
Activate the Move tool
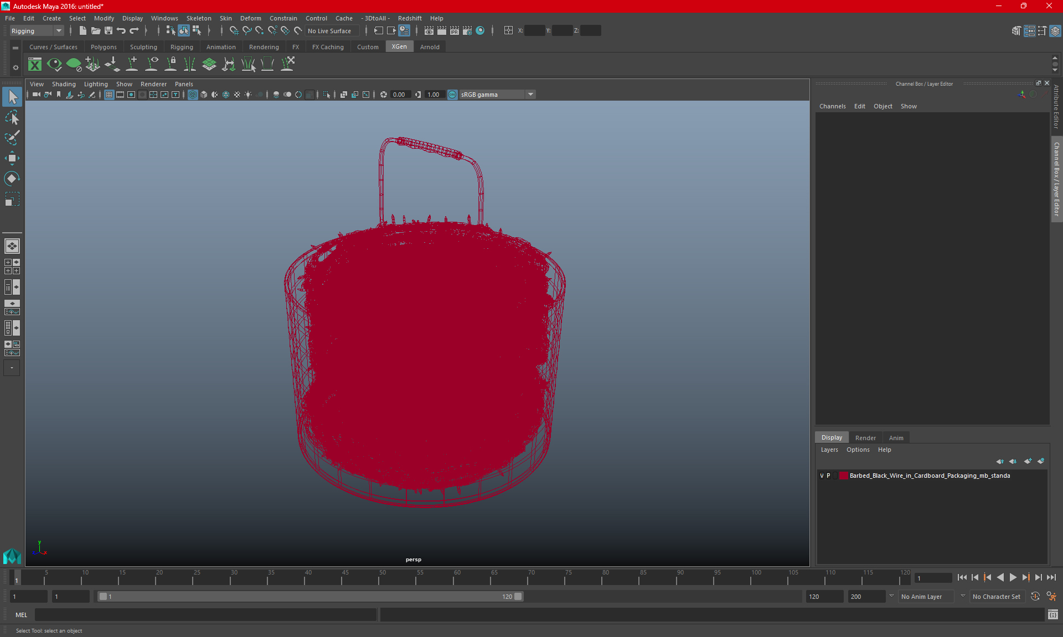[x=12, y=158]
